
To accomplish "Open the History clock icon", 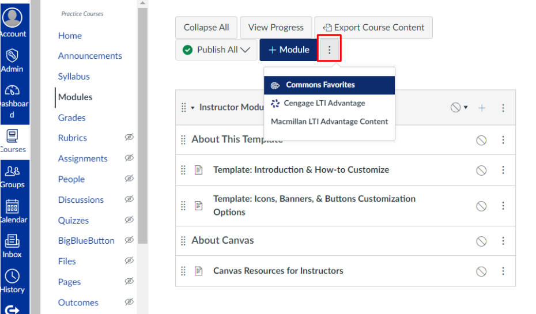I will [12, 276].
